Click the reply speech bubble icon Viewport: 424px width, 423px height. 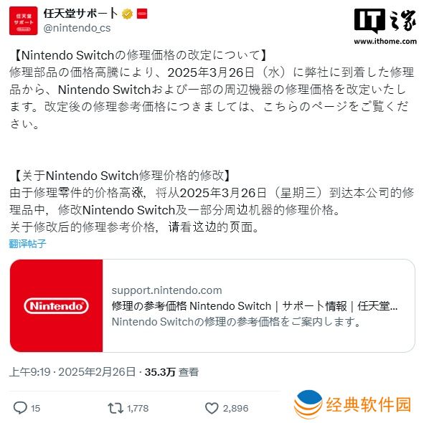[x=20, y=408]
